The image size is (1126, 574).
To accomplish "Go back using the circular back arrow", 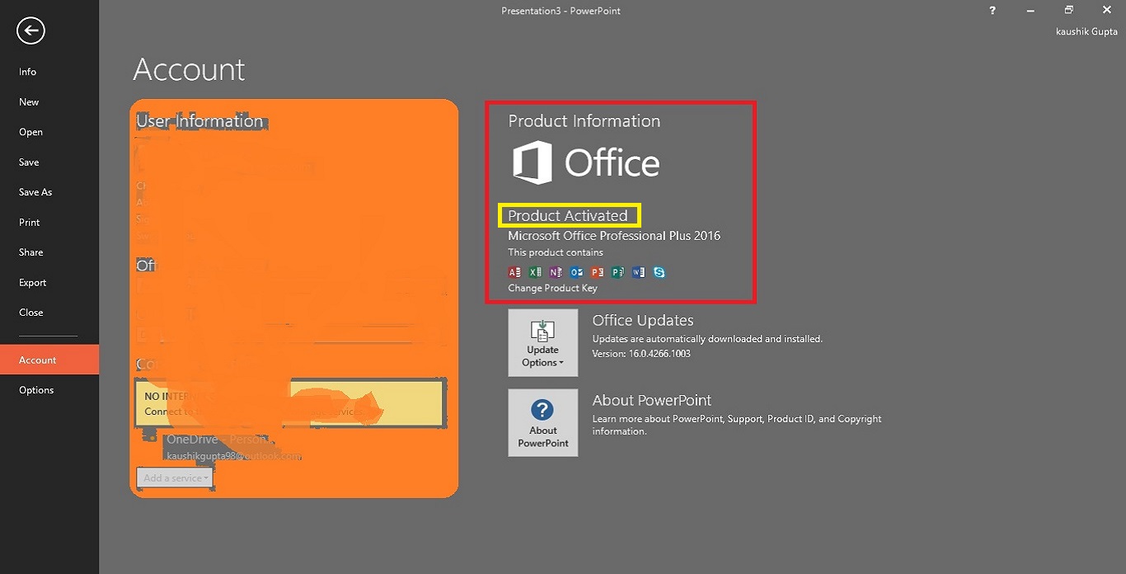I will tap(30, 31).
